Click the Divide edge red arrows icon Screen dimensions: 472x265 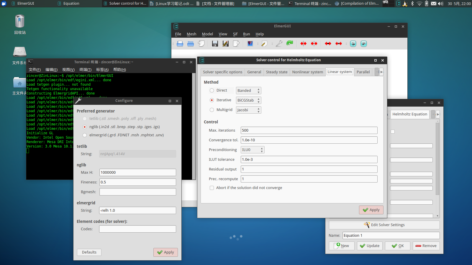click(x=328, y=44)
